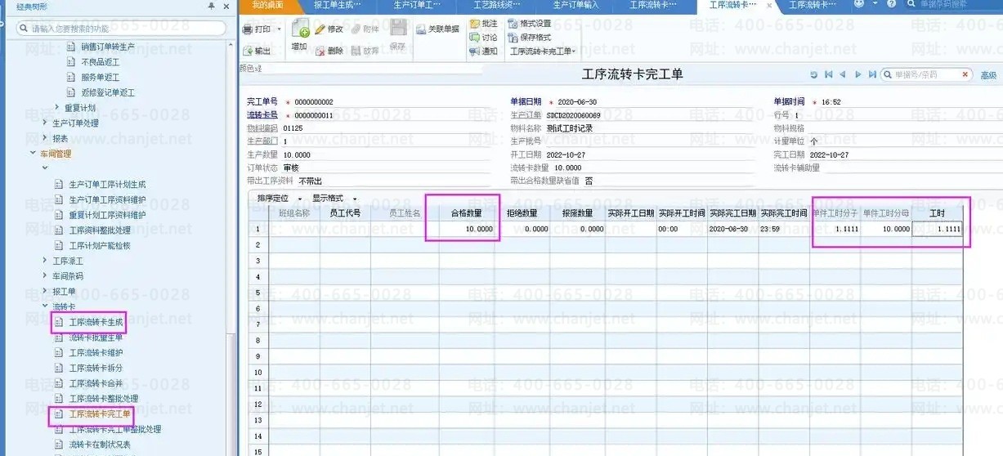Click the 拒绝数量 column header
Viewport: 1003px width, 456px height.
(x=522, y=213)
